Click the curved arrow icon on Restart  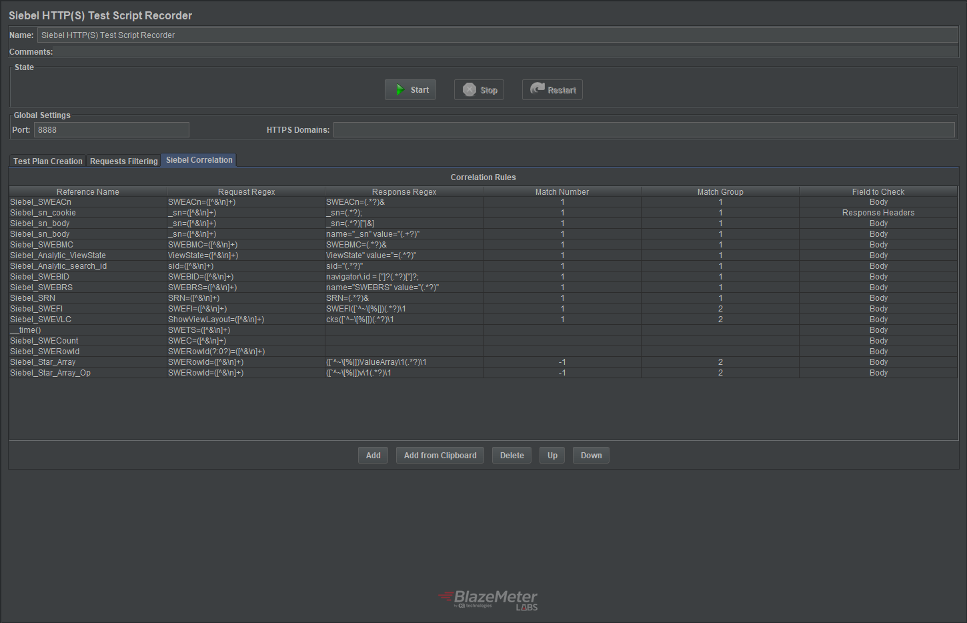coord(538,89)
